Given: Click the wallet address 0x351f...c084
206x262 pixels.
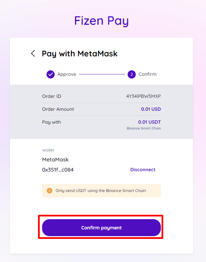Looking at the screenshot, I should click(x=58, y=170).
